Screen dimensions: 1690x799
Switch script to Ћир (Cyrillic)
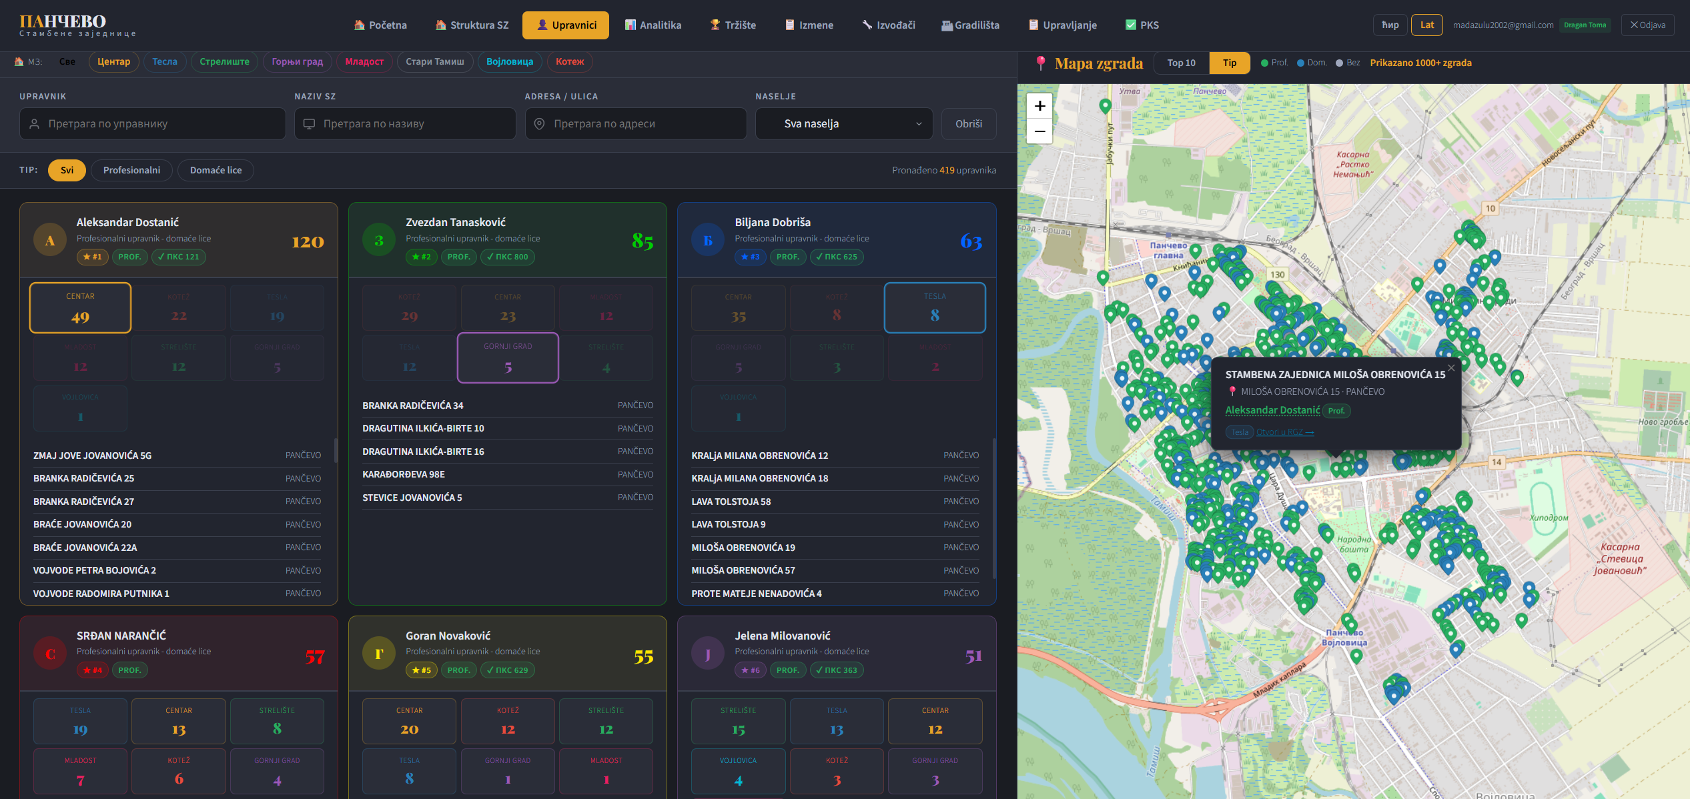click(1390, 25)
